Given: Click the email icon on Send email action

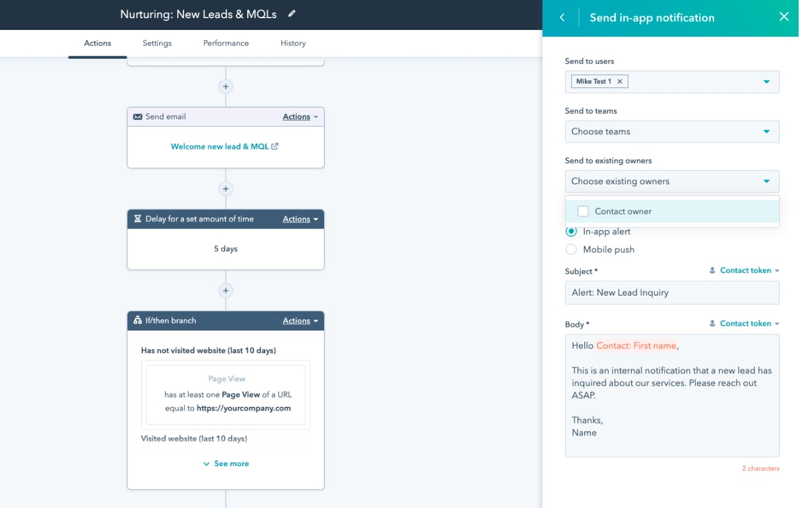Looking at the screenshot, I should pos(137,116).
